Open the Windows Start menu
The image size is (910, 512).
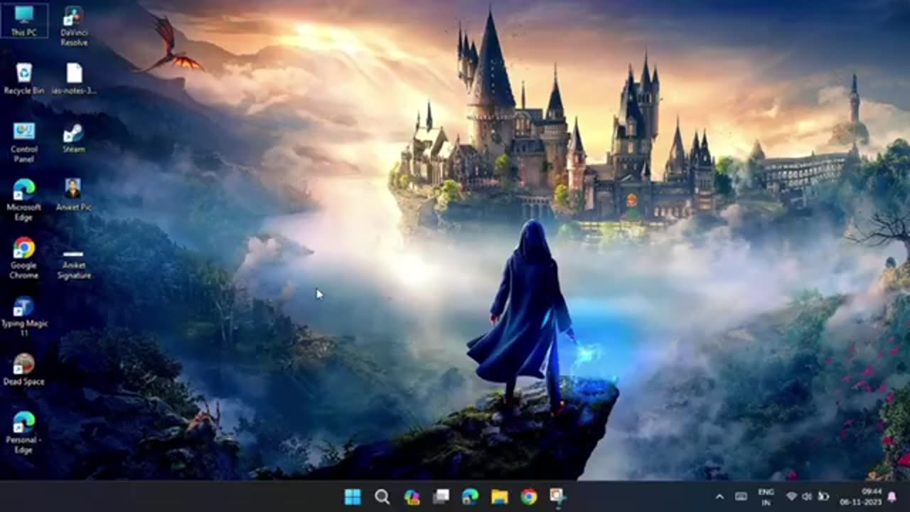point(353,497)
